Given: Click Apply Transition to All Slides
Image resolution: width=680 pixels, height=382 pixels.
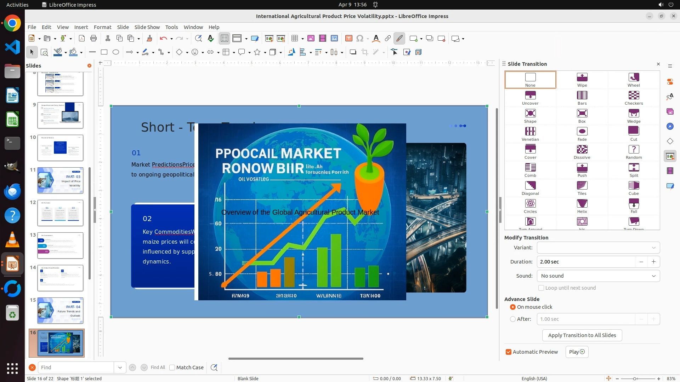Looking at the screenshot, I should click(x=582, y=335).
